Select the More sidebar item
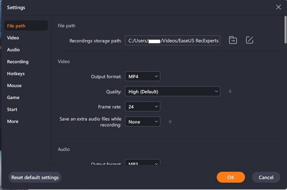 (x=13, y=121)
